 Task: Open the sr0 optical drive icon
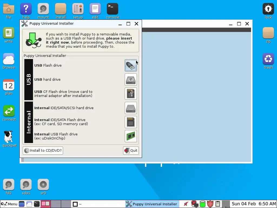pos(43,187)
